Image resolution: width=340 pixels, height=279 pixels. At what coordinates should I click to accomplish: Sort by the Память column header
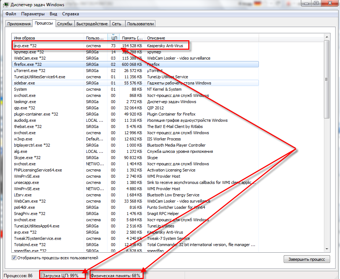(132, 38)
